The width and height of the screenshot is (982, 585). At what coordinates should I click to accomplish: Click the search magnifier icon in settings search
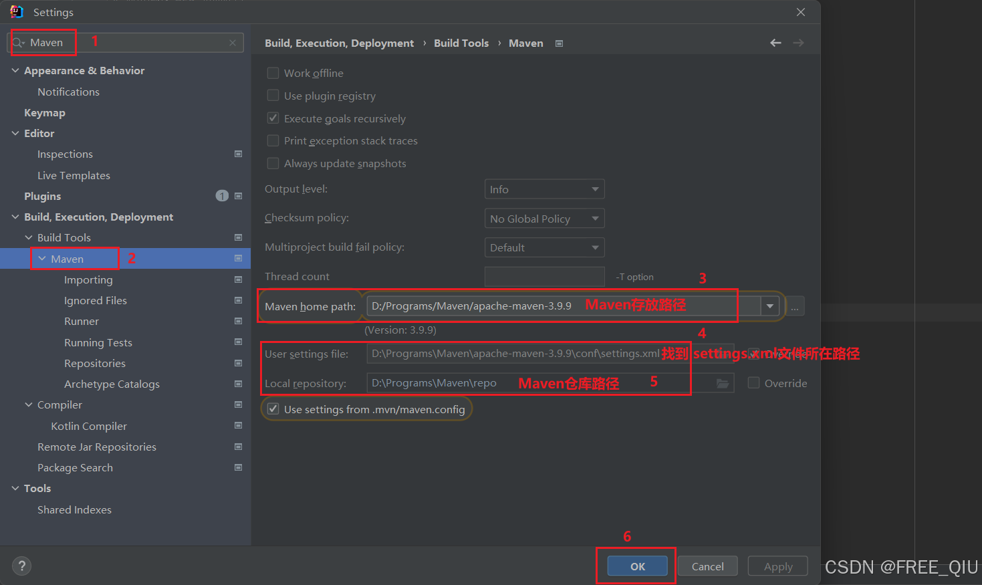coord(17,42)
